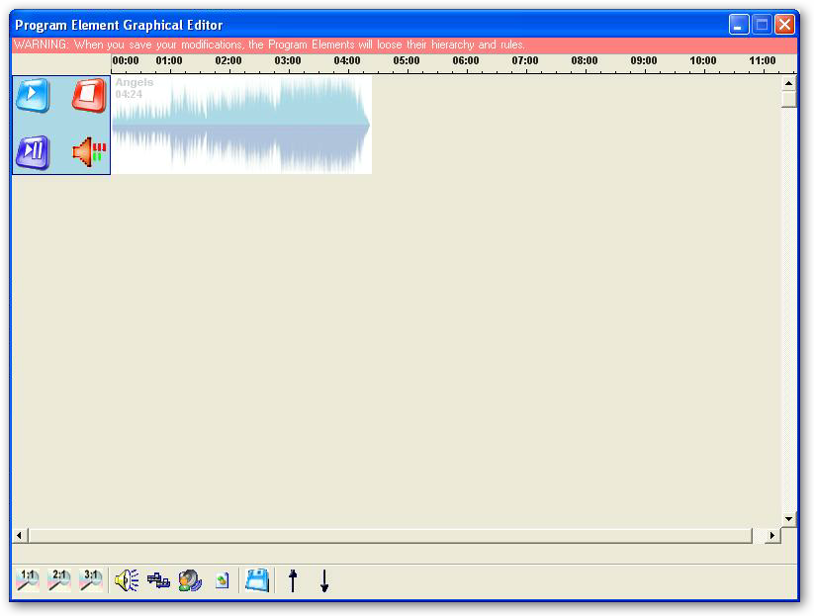The image size is (814, 616).
Task: Click the person with speaker voice icon
Action: [190, 580]
